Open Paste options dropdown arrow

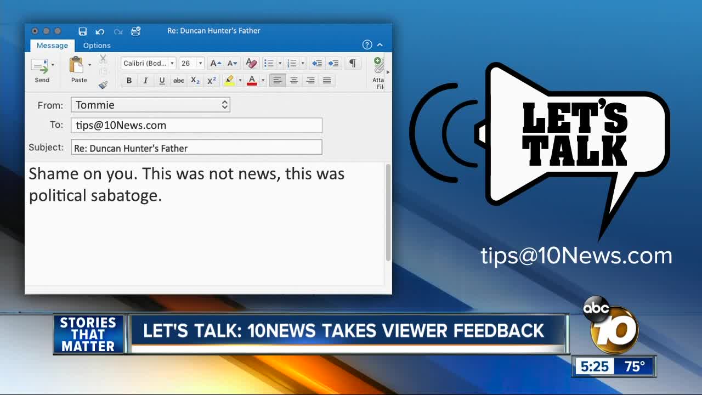[x=89, y=65]
